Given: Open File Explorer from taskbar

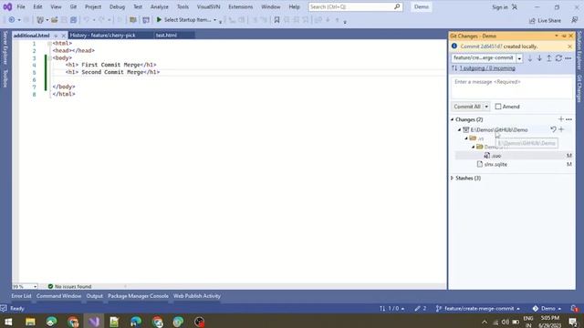Looking at the screenshot, I should pos(30,322).
